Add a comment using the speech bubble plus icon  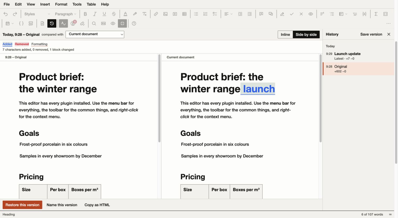pyautogui.click(x=261, y=14)
